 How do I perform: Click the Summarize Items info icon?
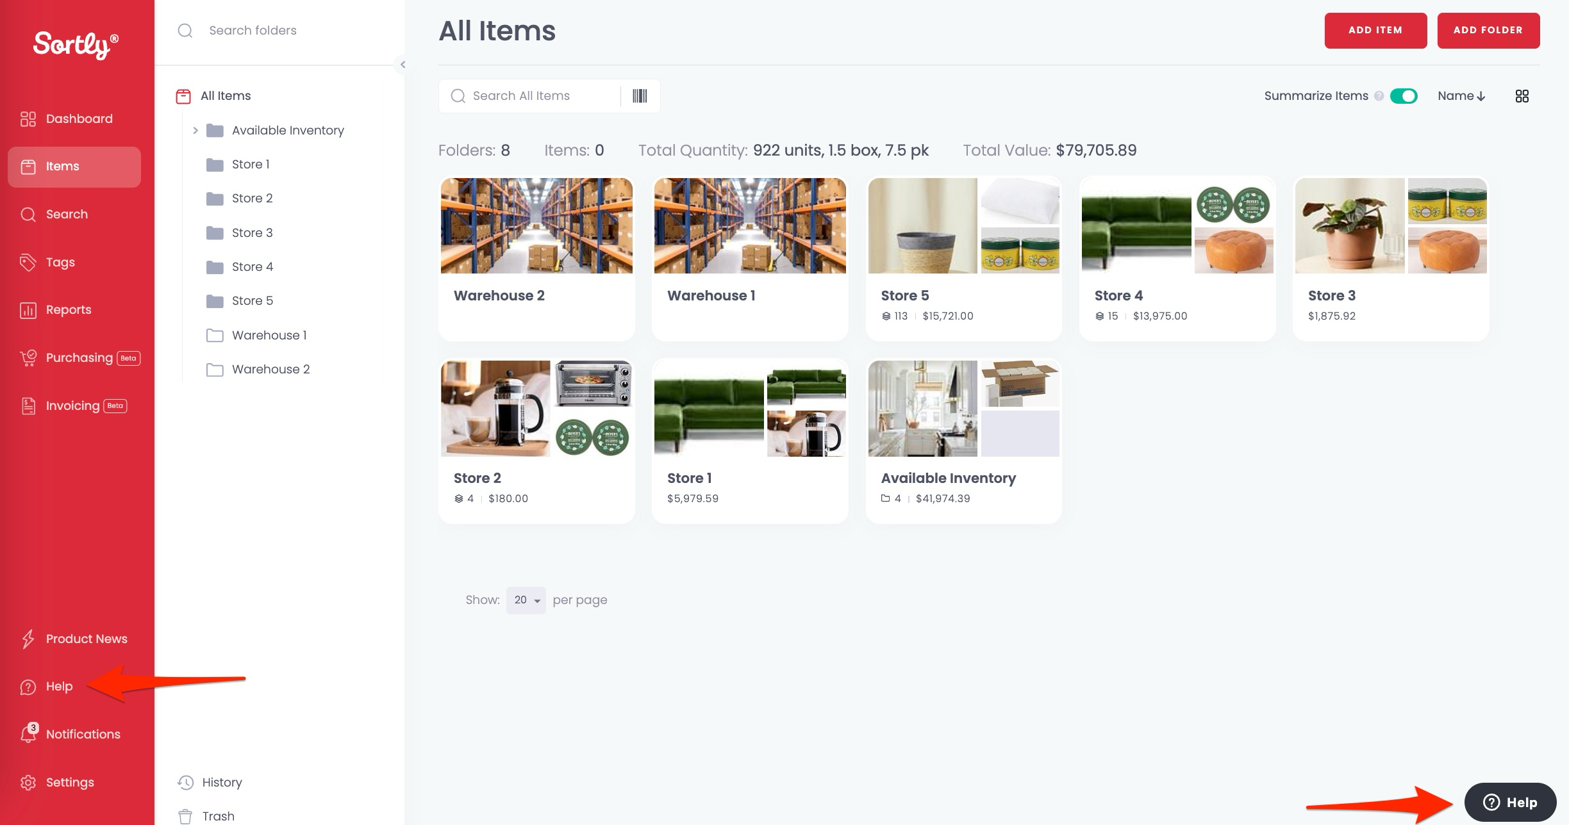pos(1379,96)
